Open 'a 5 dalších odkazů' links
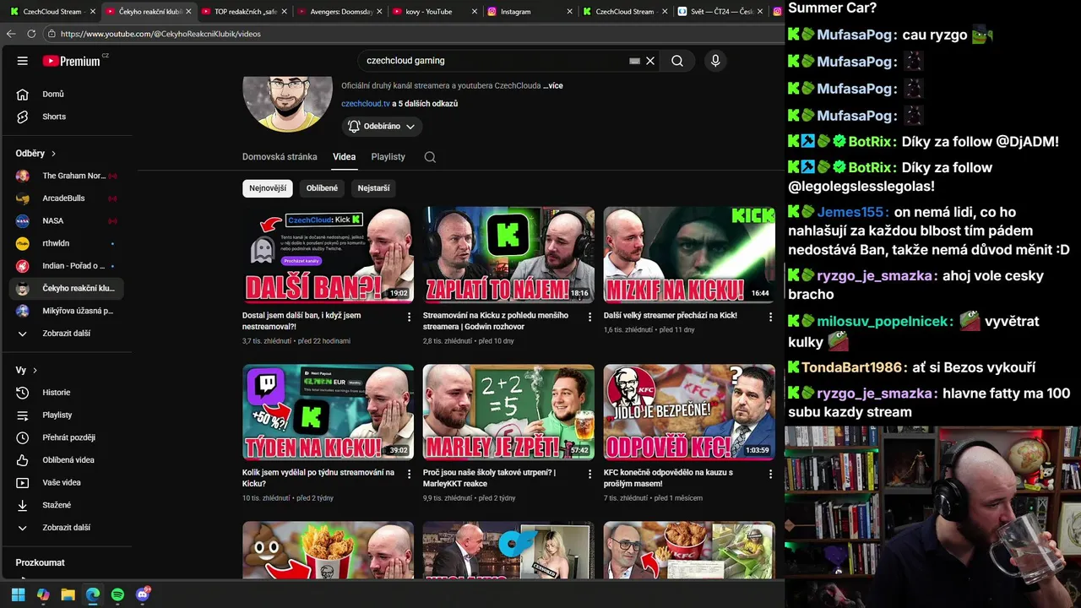Image resolution: width=1081 pixels, height=608 pixels. (x=425, y=104)
